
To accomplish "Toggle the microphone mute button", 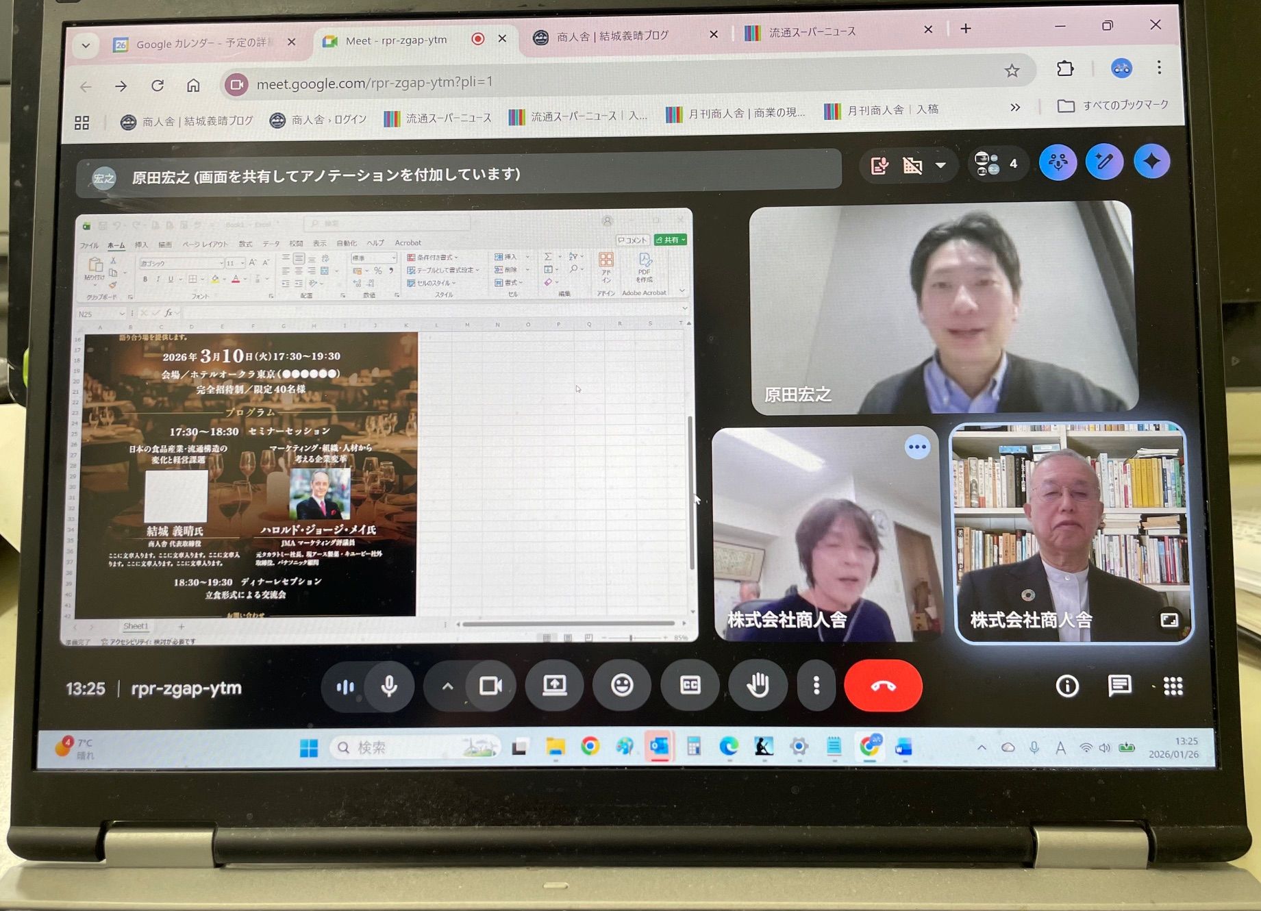I will (x=389, y=686).
